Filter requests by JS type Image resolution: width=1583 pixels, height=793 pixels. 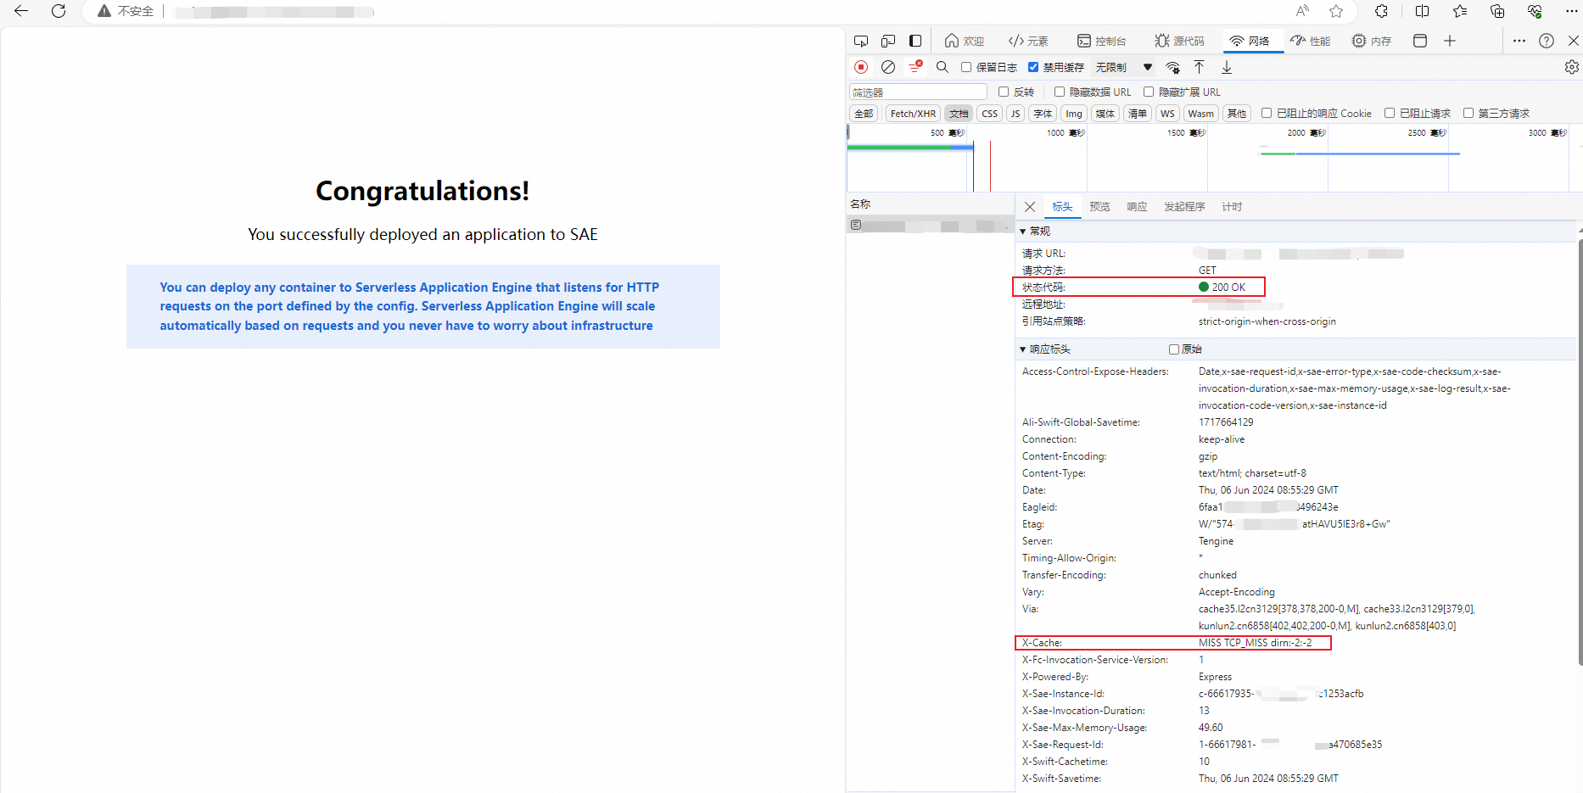click(1015, 114)
